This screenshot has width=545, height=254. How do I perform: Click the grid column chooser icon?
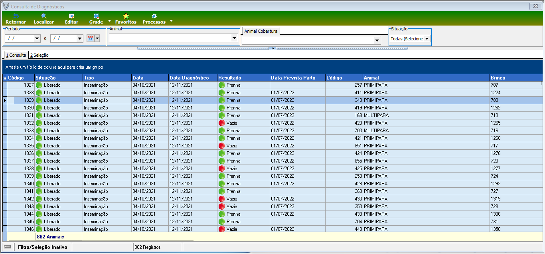pos(5,78)
